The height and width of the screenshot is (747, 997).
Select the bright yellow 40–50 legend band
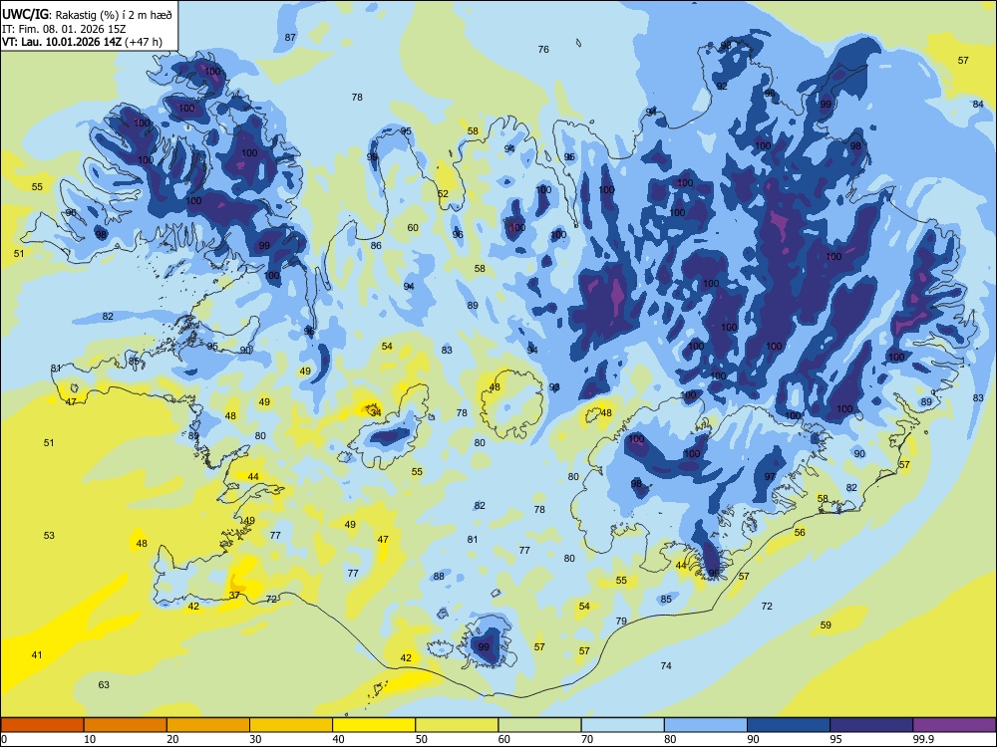(x=374, y=725)
